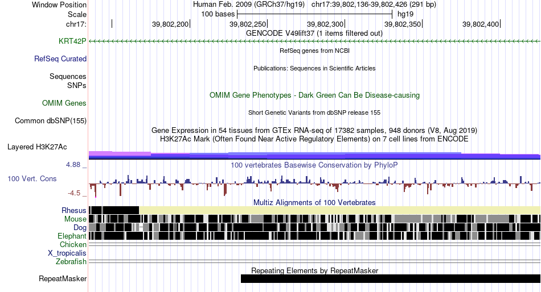Click the 100 Vert. Cons track label
This screenshot has height=292, width=541.
(x=32, y=179)
